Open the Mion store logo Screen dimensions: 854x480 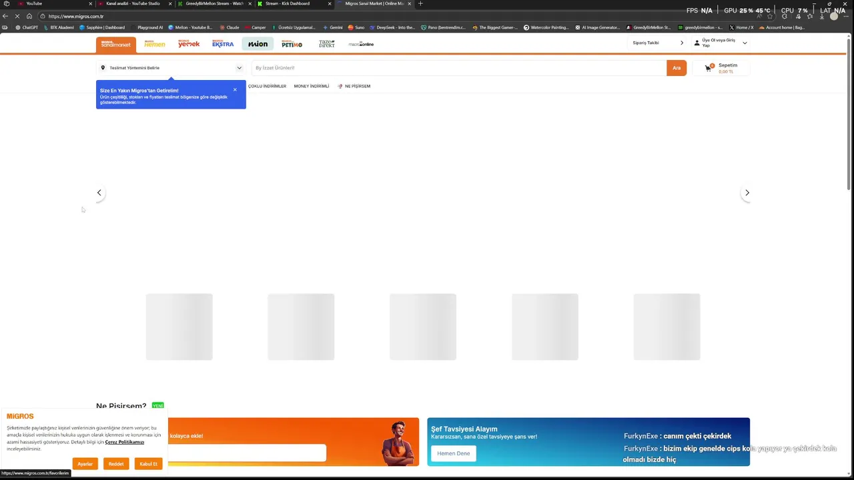[x=258, y=44]
